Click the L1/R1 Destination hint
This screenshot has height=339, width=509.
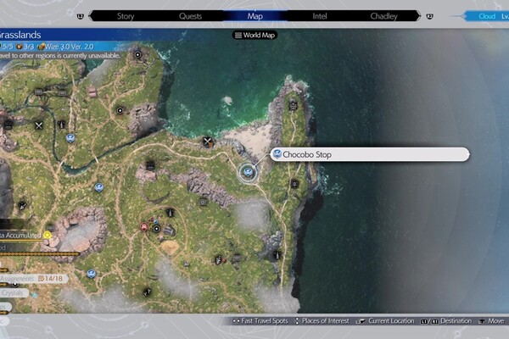click(446, 321)
